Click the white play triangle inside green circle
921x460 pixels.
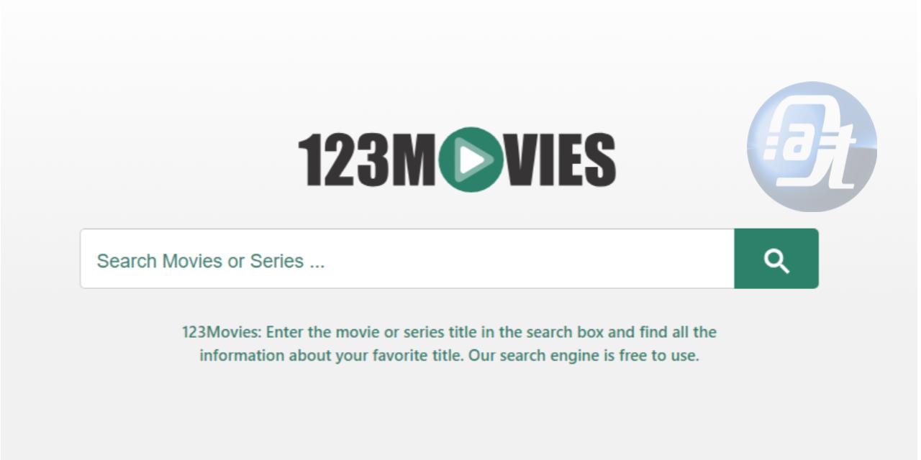click(472, 160)
